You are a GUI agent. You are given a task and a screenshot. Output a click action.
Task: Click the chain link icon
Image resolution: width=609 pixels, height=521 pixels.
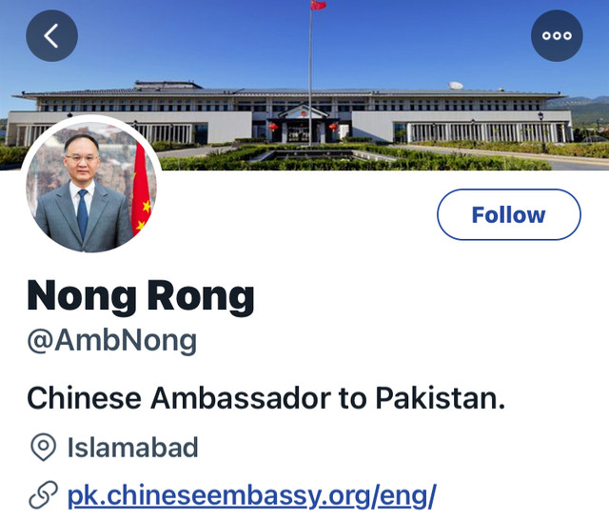tap(43, 495)
